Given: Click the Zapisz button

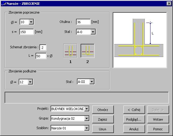Looking at the screenshot, I should tap(103, 119).
